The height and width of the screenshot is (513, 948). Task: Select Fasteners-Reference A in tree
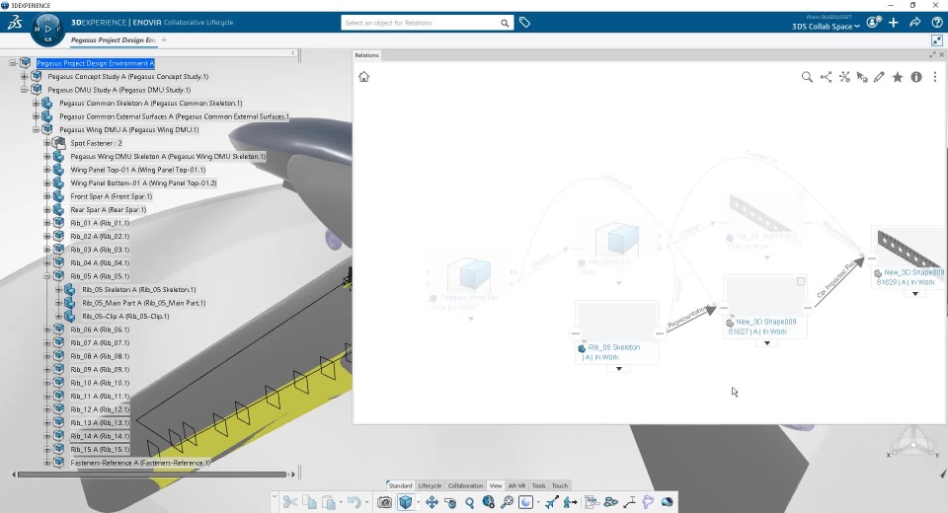click(x=140, y=463)
